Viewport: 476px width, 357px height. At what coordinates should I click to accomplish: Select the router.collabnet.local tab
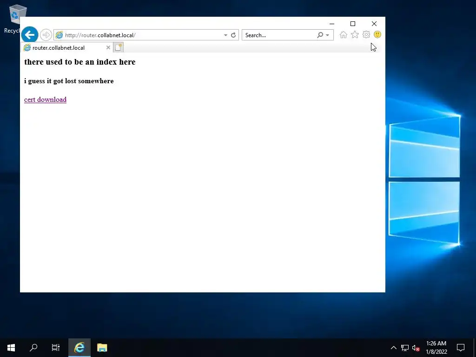67,48
